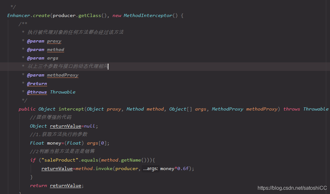This screenshot has height=194, width=330.
Task: Click the 0.6f float literal
Action: coord(183,168)
